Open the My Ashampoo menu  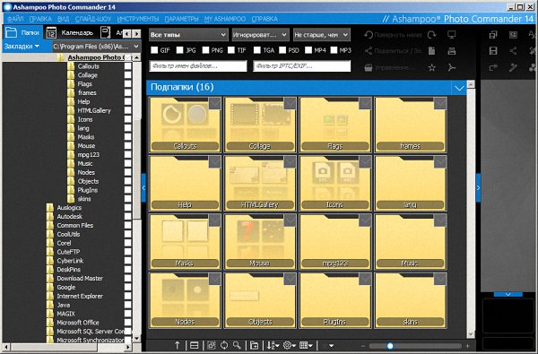click(225, 19)
